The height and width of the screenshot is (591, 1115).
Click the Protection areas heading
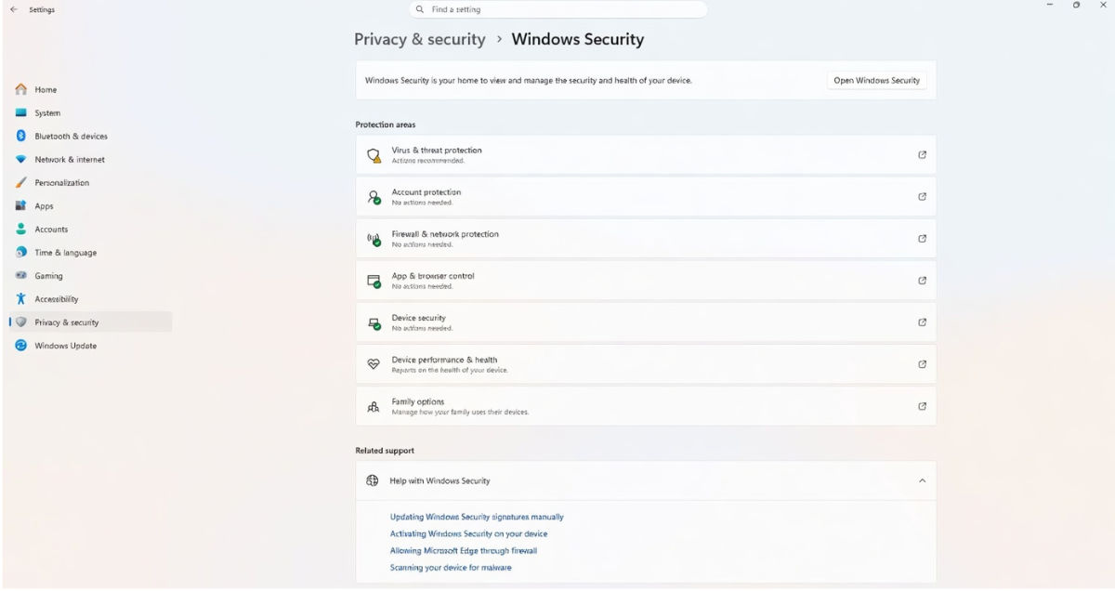point(386,125)
